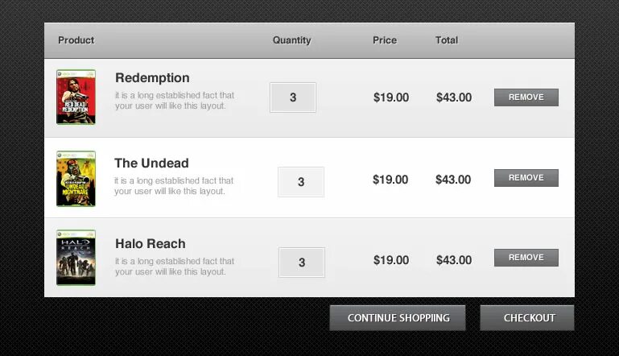Click The Undead quantity input box
The width and height of the screenshot is (619, 356).
point(301,182)
